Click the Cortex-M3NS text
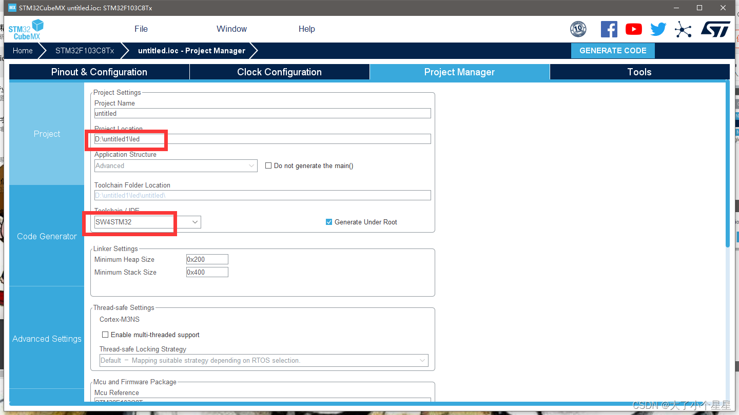Image resolution: width=739 pixels, height=415 pixels. point(120,319)
